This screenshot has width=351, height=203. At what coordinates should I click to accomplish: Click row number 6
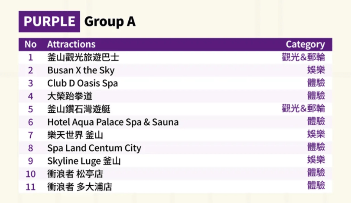tap(30, 122)
